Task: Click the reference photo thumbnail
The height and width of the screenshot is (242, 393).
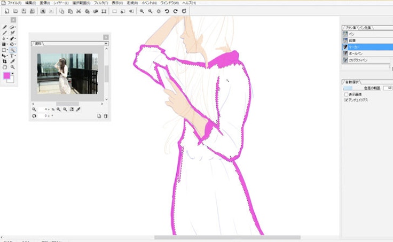Action: (x=67, y=74)
